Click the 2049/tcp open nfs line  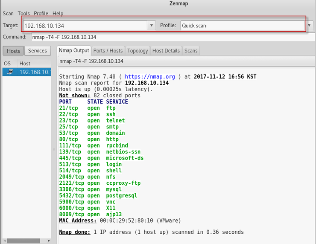87,177
